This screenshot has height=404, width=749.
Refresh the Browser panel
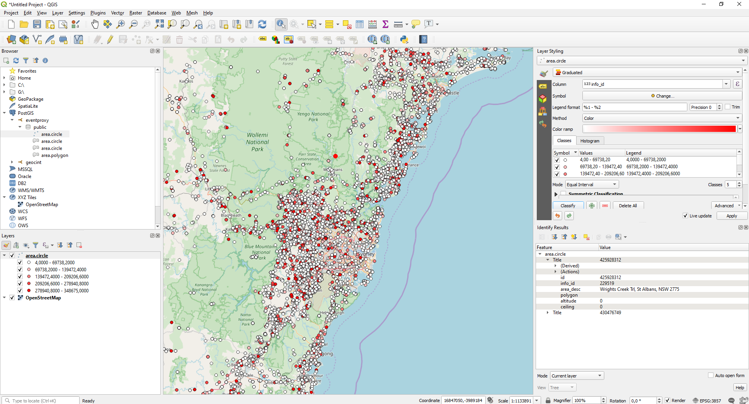pos(16,61)
